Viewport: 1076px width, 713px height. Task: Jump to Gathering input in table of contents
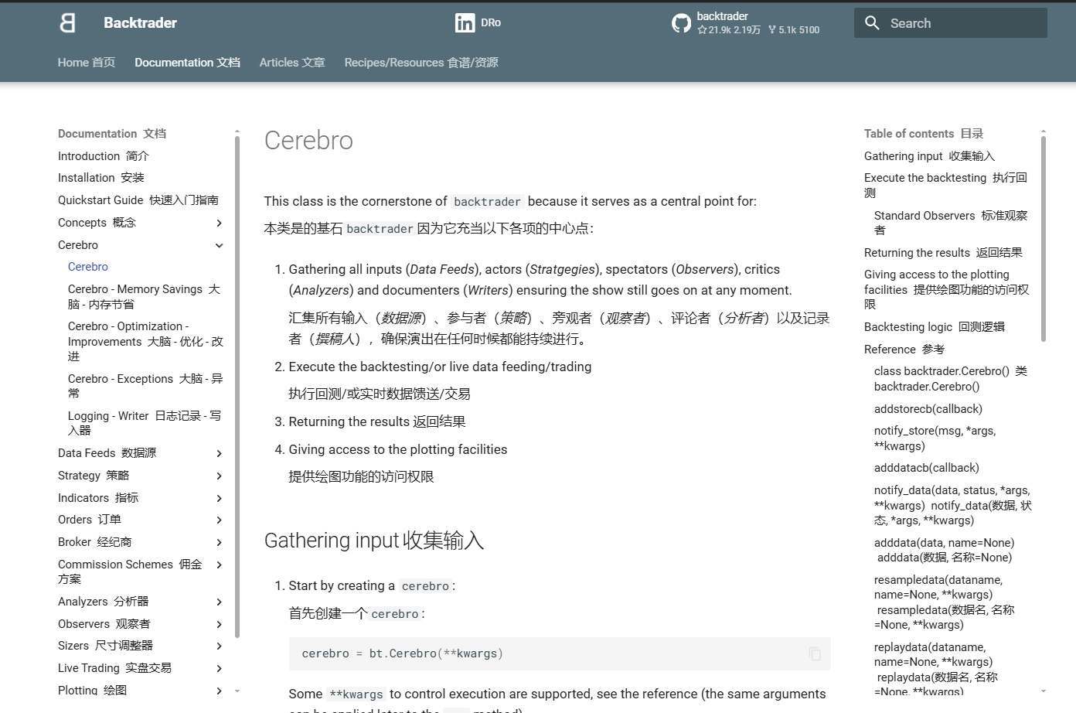coord(930,156)
